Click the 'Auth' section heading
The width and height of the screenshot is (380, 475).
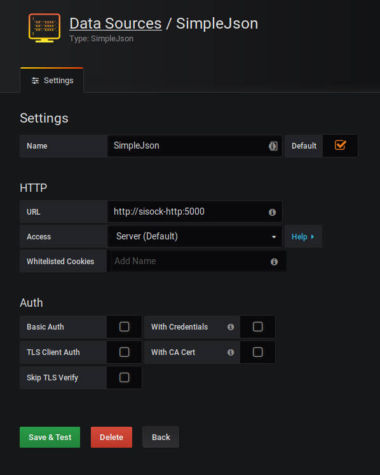click(31, 303)
